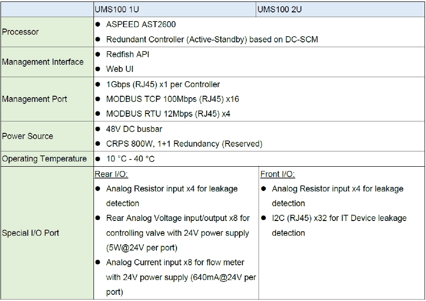
Task: Click the "(5W@24V per port)" text
Action: tap(142, 248)
